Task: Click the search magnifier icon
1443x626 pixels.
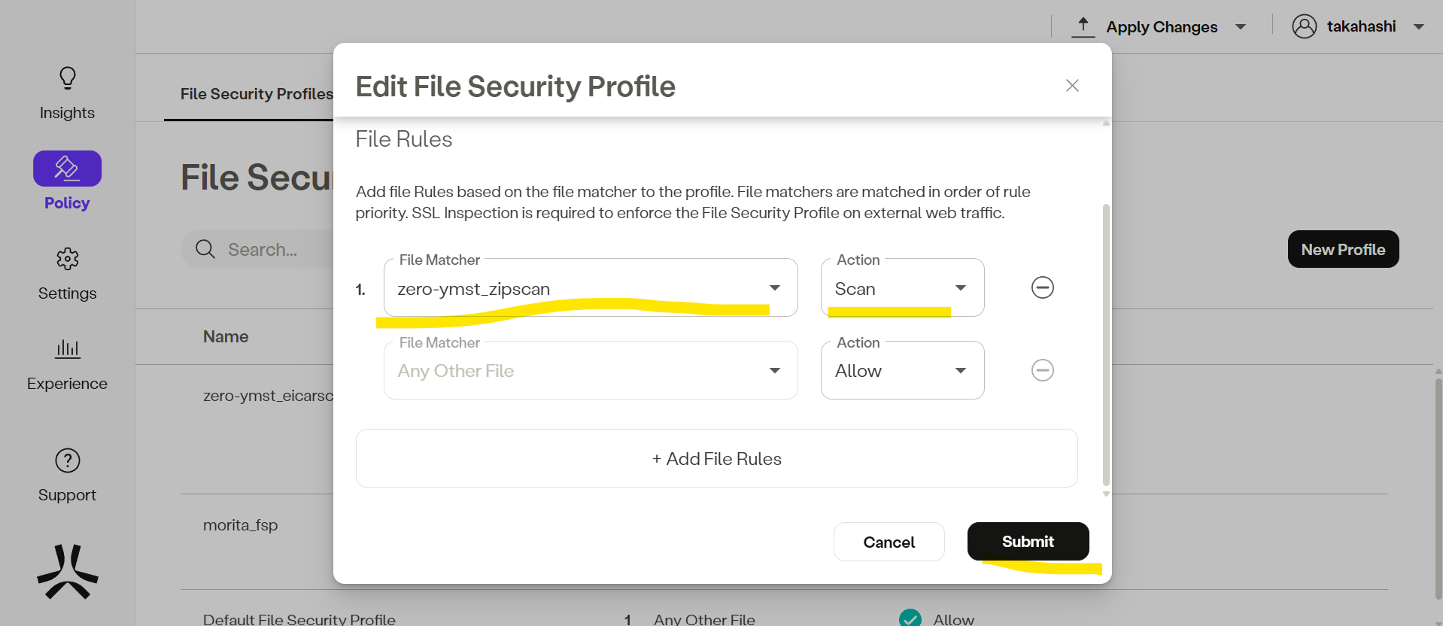Action: (205, 249)
